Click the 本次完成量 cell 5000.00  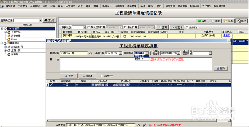[179, 85]
